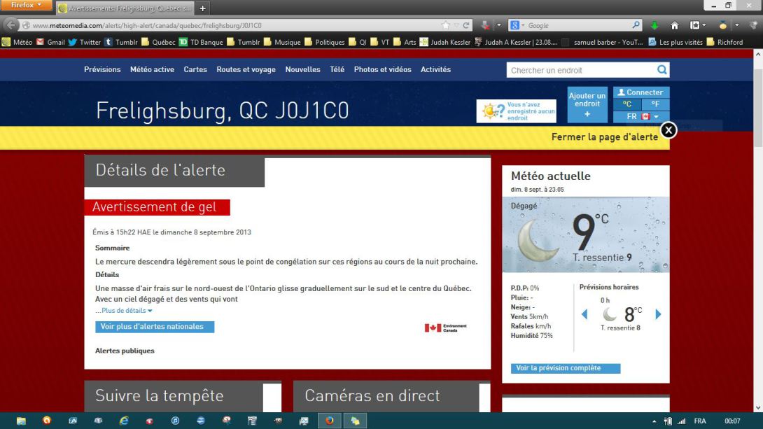Viewport: 763px width, 429px height.
Task: Open Internet Explorer from the taskbar
Action: pos(124,421)
